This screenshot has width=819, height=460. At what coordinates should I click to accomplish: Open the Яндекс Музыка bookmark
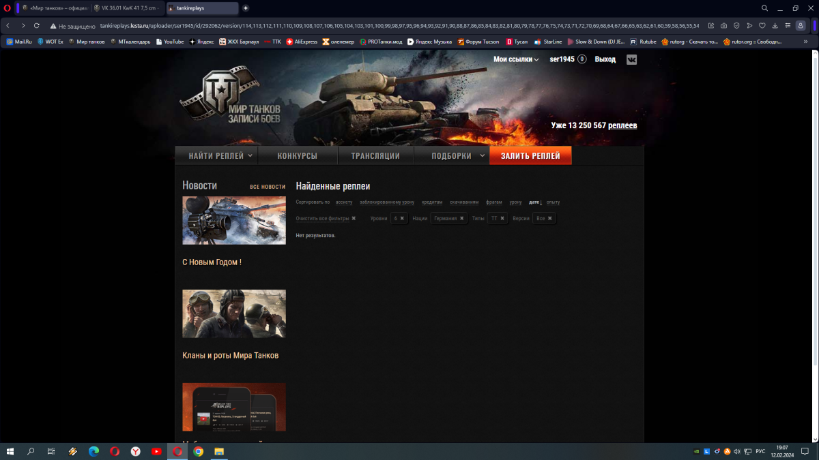[430, 42]
